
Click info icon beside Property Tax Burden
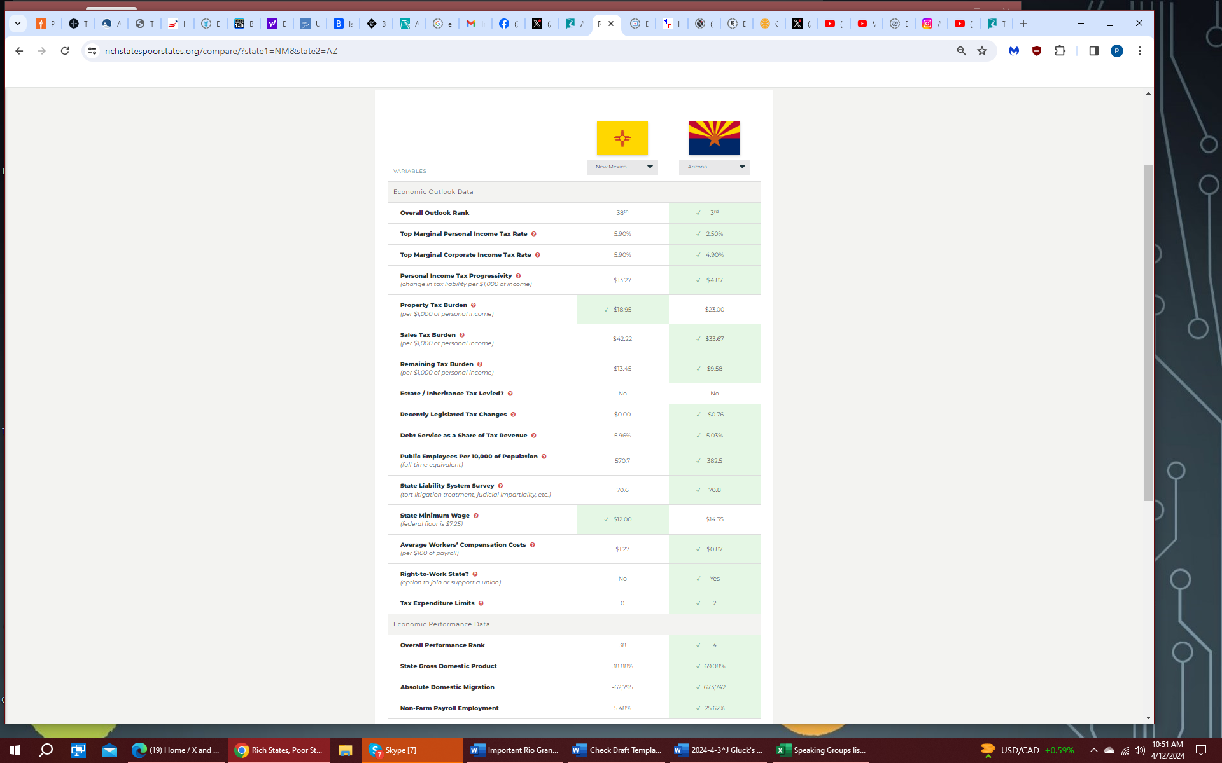(473, 305)
